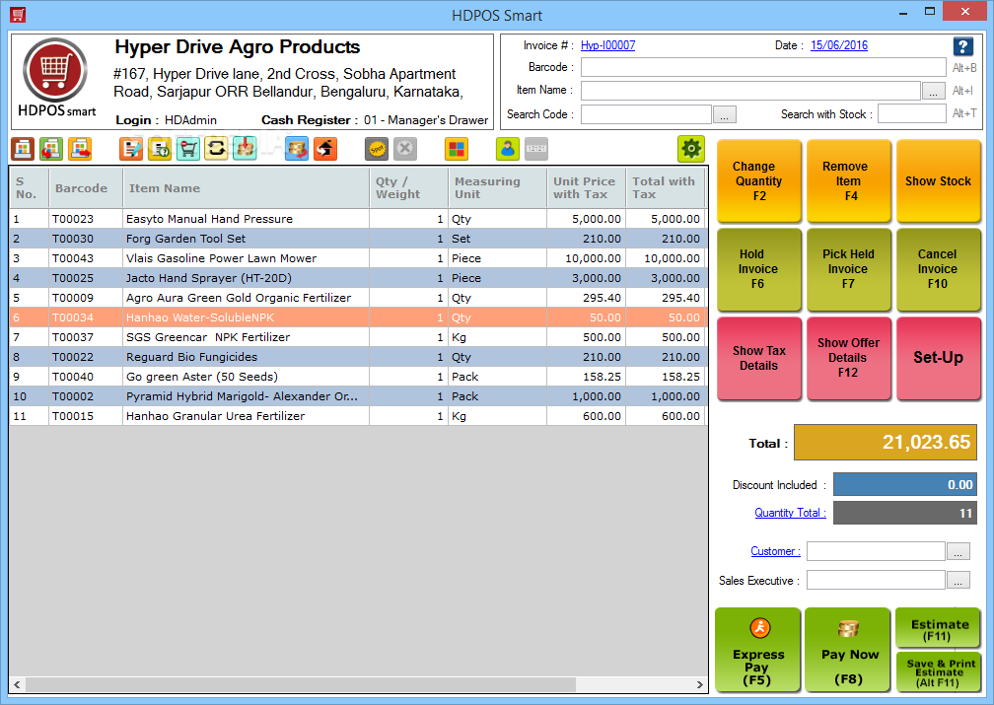Click the green customer person toolbar icon

click(508, 149)
